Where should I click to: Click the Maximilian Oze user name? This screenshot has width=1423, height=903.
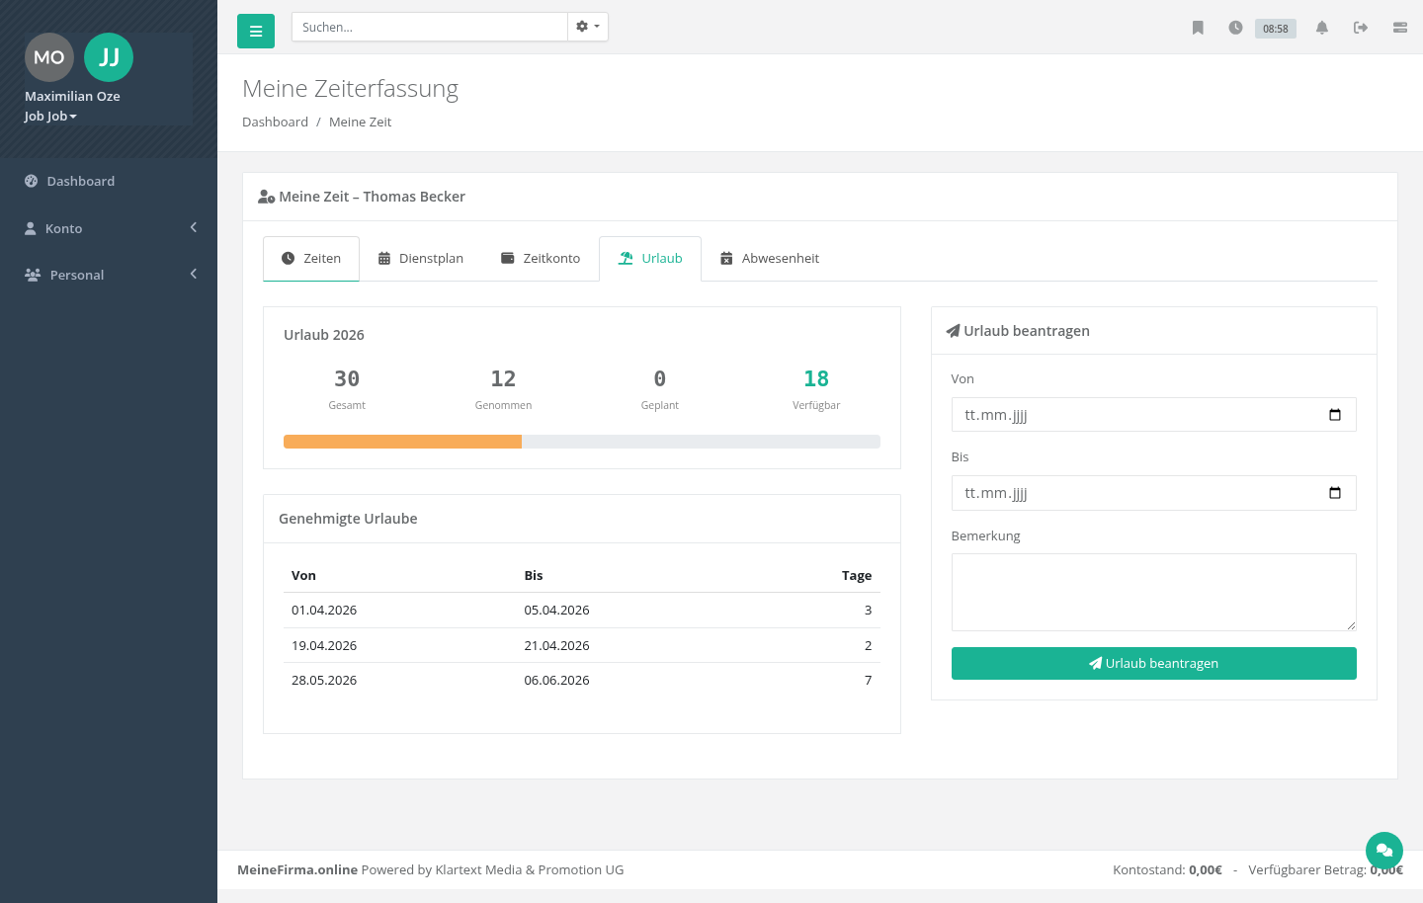[72, 96]
